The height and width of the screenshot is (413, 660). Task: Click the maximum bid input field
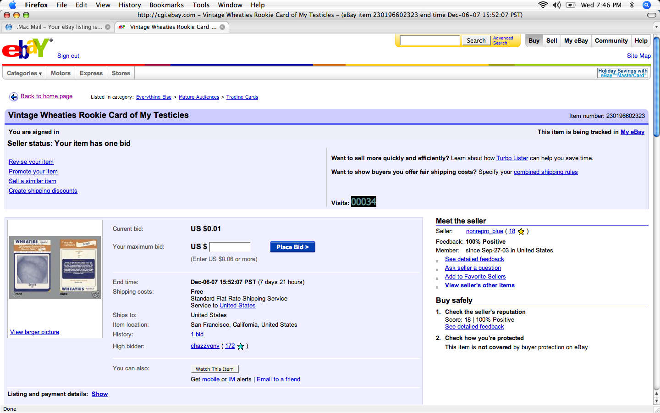pyautogui.click(x=230, y=247)
